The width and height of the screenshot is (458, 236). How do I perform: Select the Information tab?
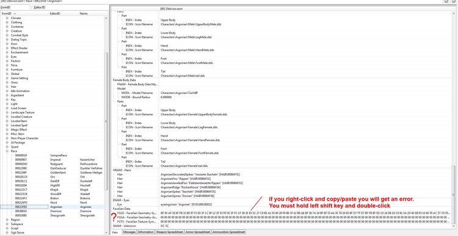tap(146, 232)
